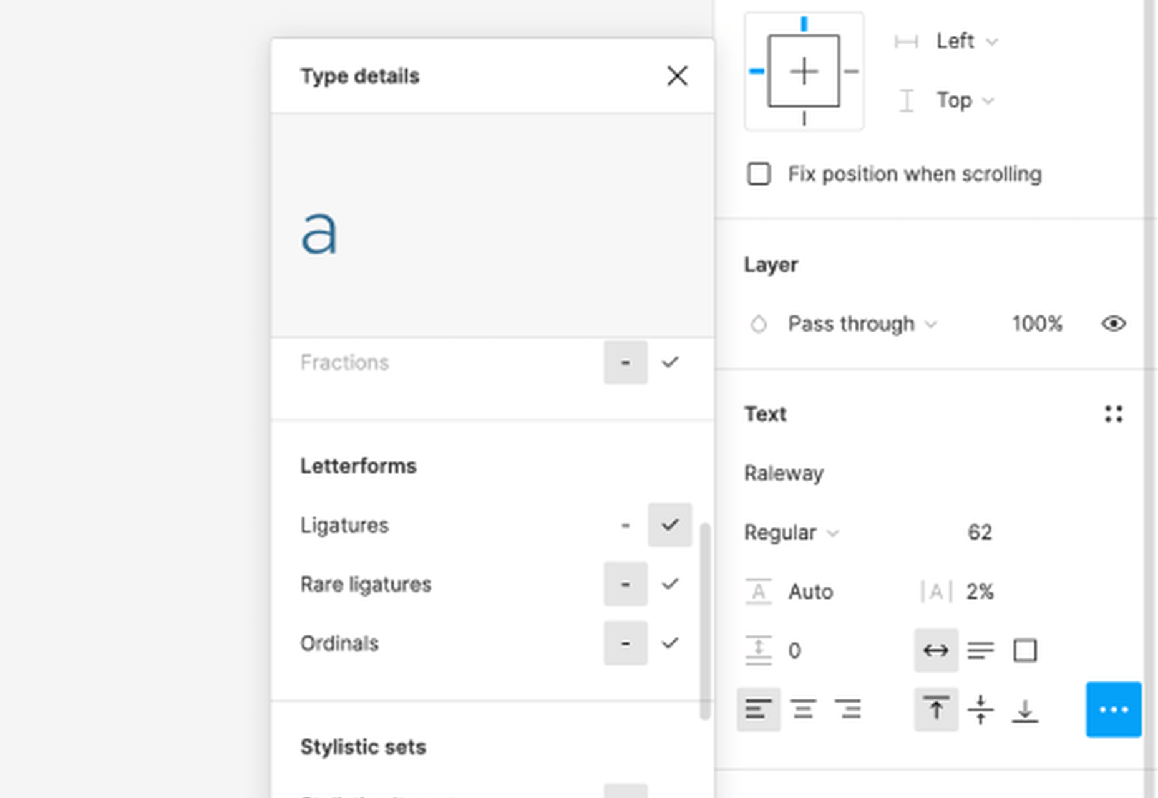Click the vertical constraint icon

906,100
